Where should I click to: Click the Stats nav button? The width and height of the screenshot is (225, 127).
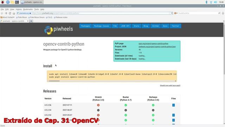point(136,26)
